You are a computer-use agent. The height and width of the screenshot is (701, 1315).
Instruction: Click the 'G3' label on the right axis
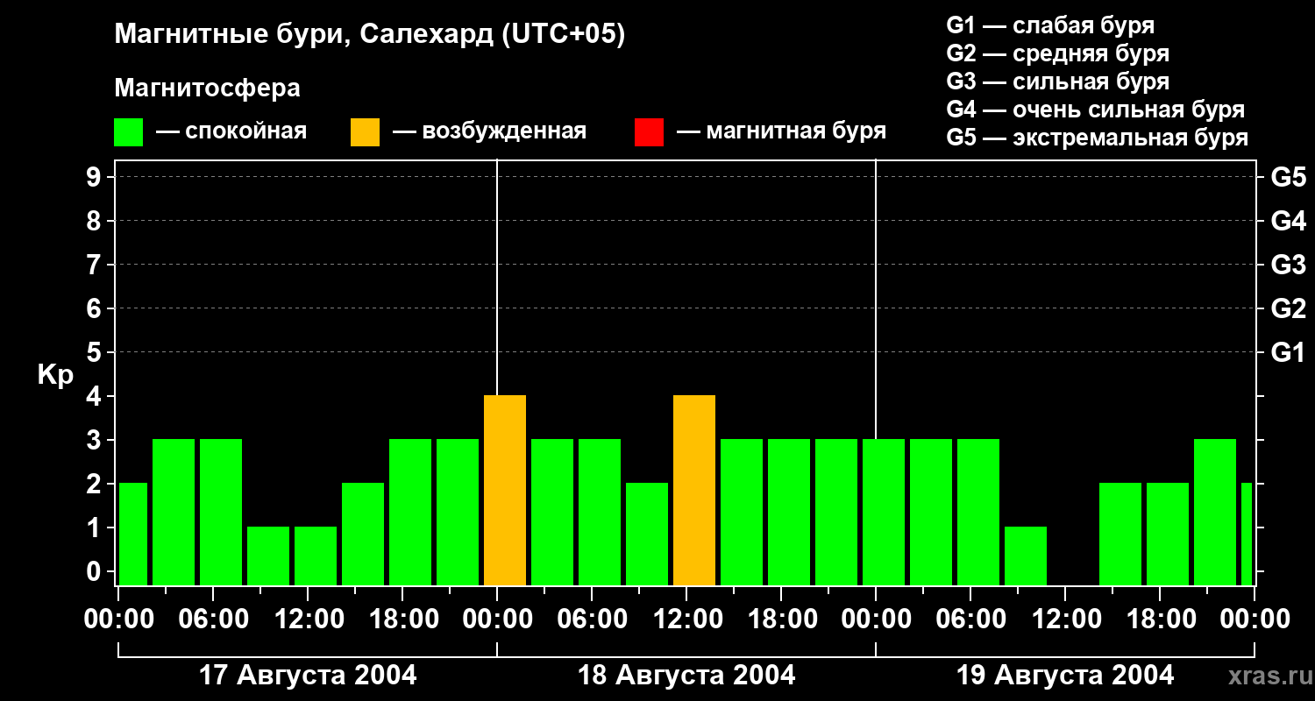1288,265
